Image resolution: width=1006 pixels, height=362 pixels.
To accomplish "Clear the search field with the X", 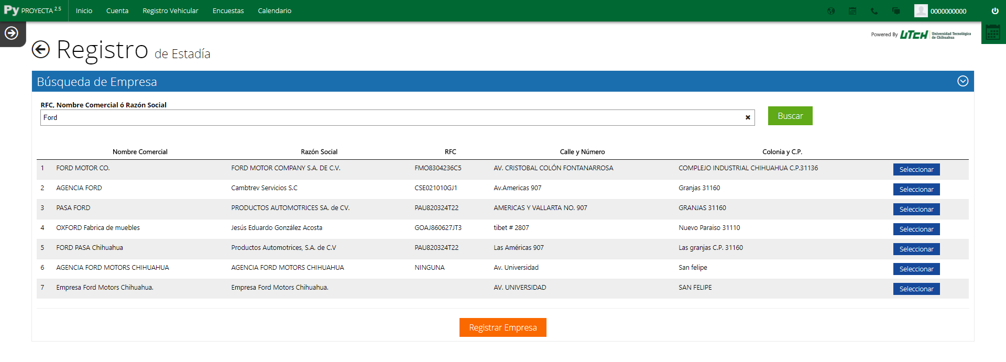I will click(748, 118).
